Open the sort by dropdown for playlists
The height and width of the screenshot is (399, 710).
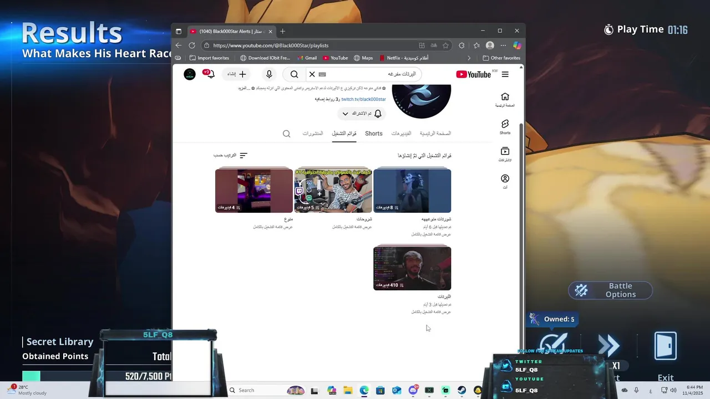coord(231,156)
